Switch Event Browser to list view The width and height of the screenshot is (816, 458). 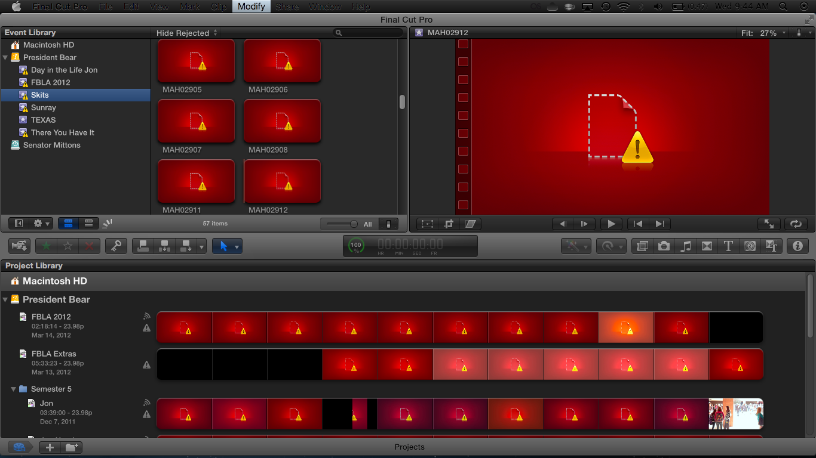point(88,224)
